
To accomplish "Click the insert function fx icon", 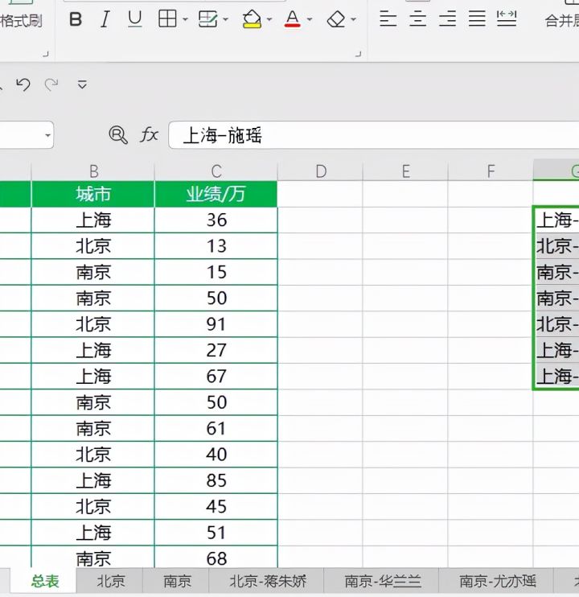I will click(x=149, y=135).
